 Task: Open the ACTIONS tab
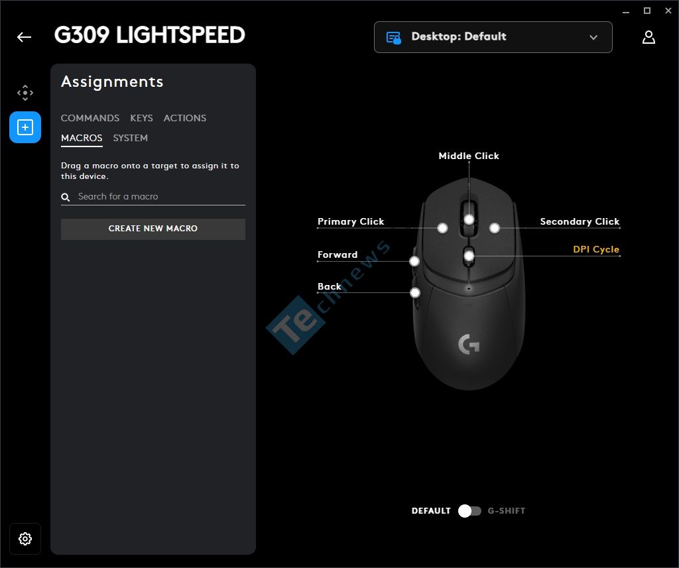(x=185, y=118)
